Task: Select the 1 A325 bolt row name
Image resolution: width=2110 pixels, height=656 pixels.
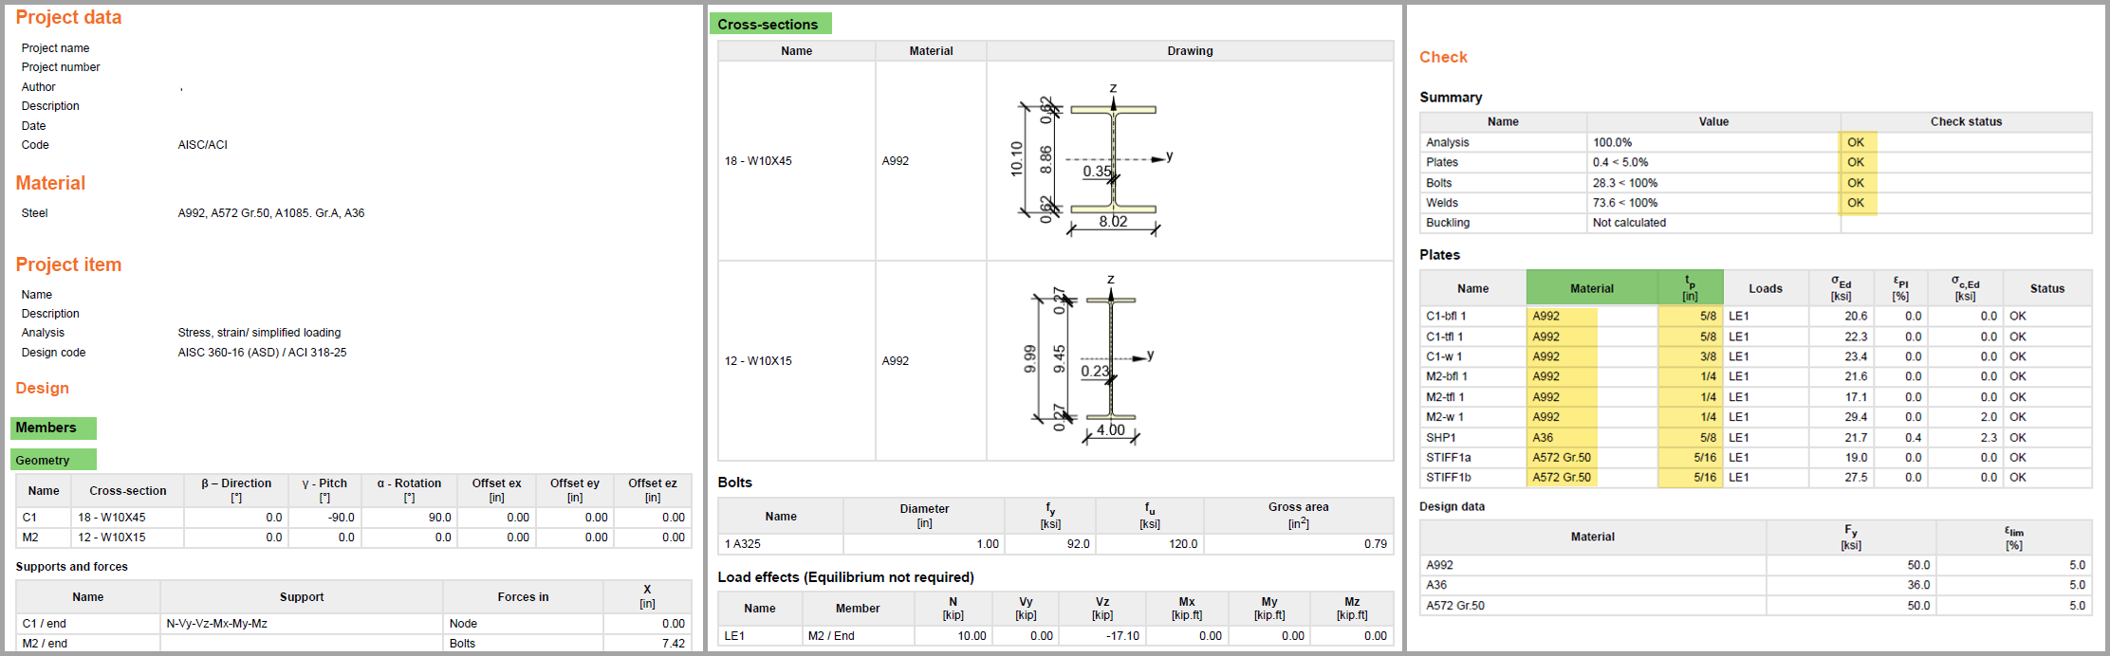Action: (743, 544)
